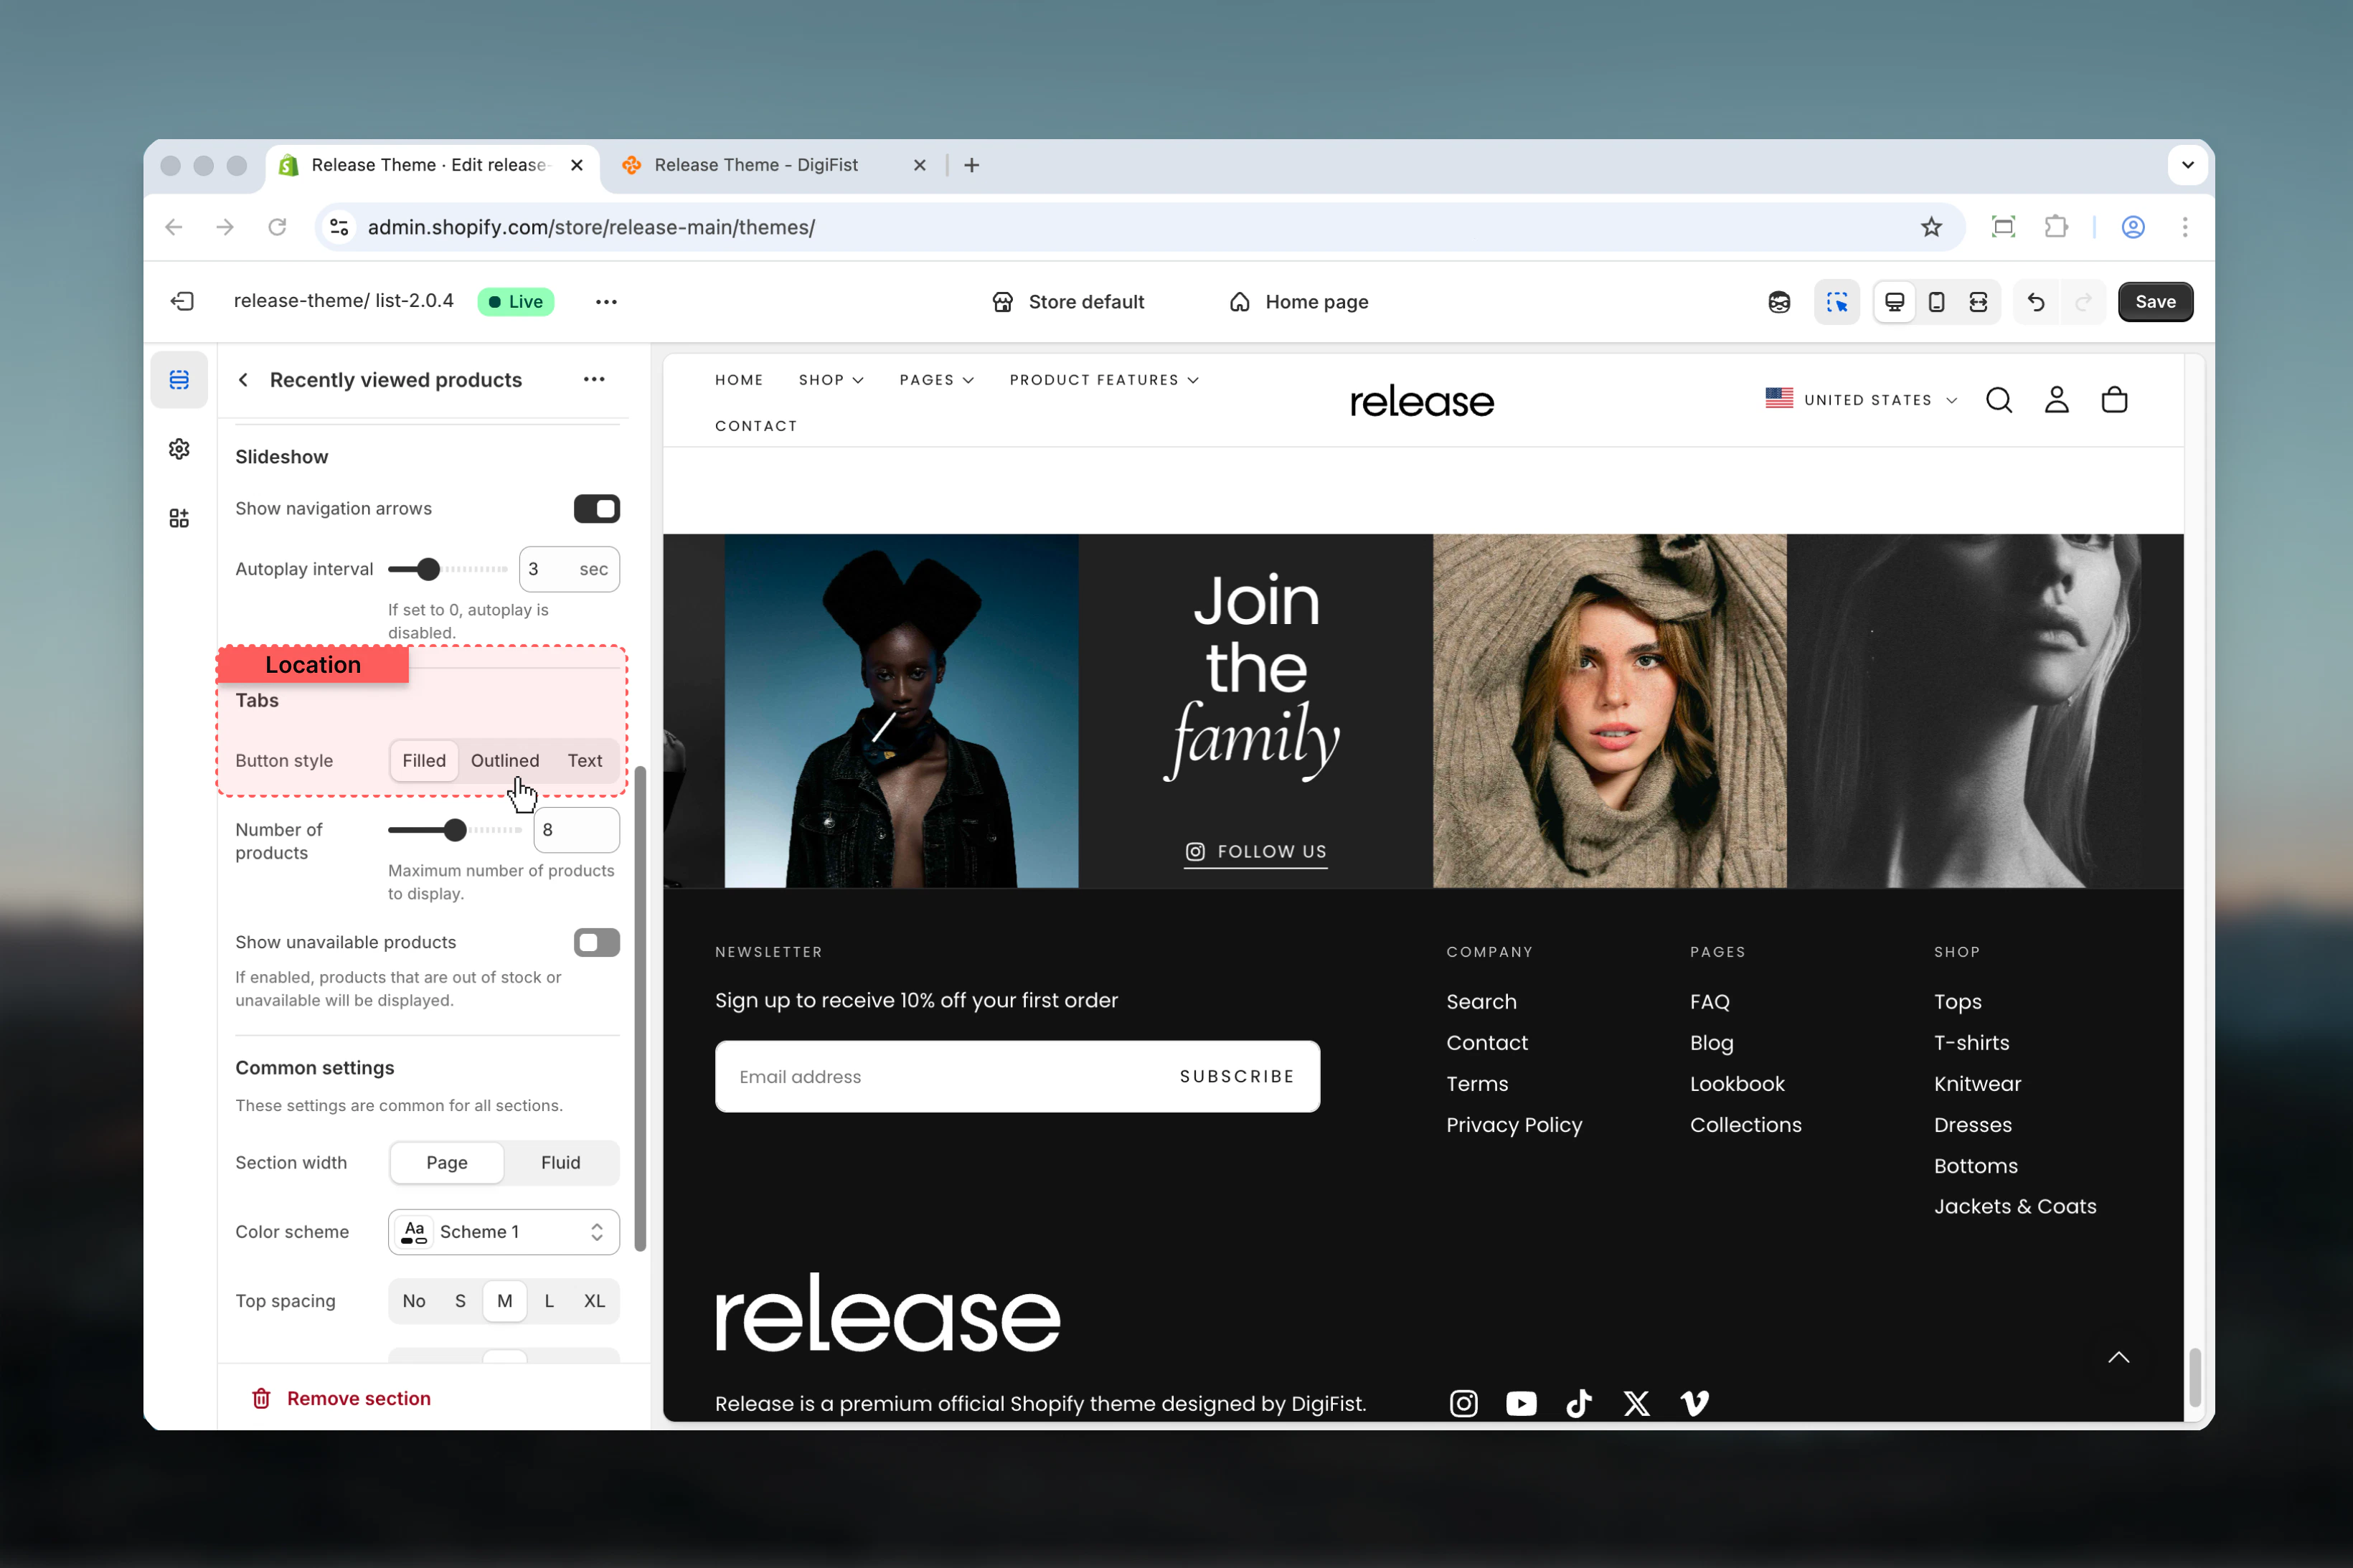Set Top spacing to XL

click(595, 1301)
